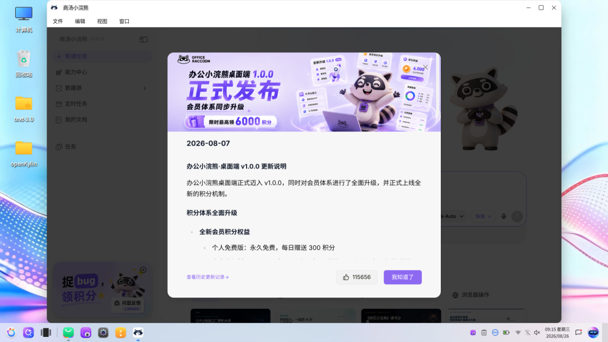Open the model dropdown ending in -Auto
The height and width of the screenshot is (342, 608).
point(453,216)
